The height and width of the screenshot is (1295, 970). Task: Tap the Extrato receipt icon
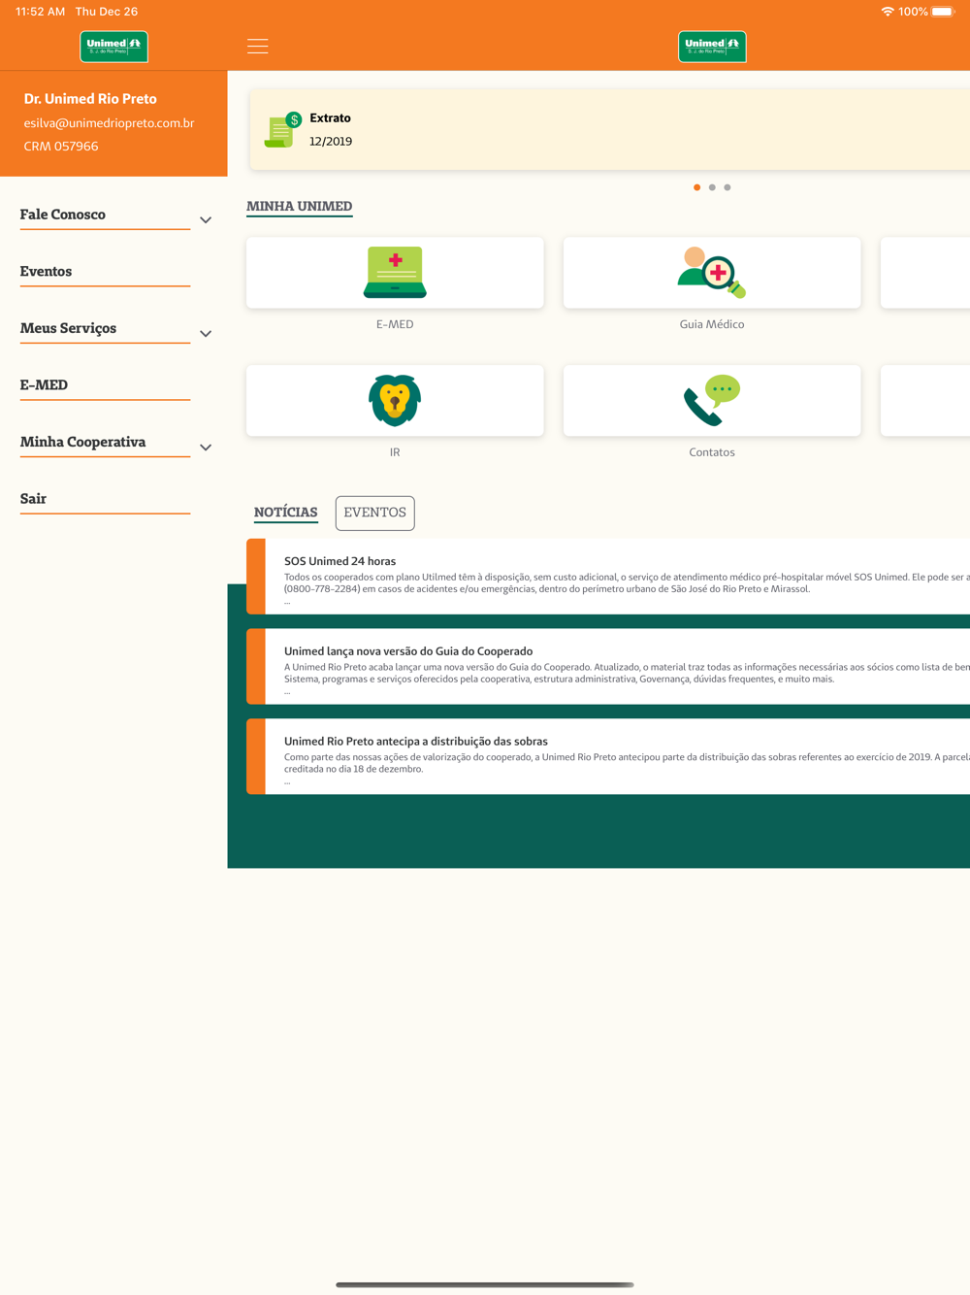pos(282,130)
